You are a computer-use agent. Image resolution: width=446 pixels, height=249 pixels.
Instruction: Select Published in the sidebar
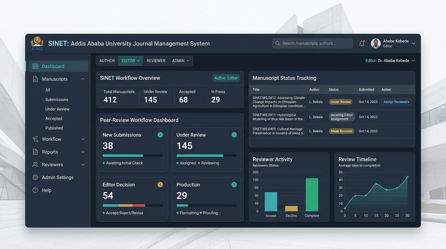coord(54,128)
